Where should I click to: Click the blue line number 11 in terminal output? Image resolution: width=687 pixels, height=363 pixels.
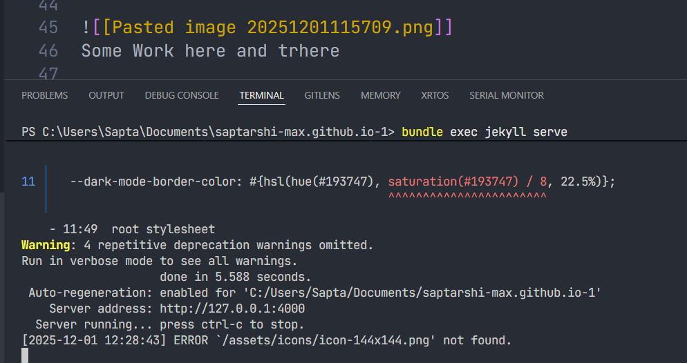point(28,181)
